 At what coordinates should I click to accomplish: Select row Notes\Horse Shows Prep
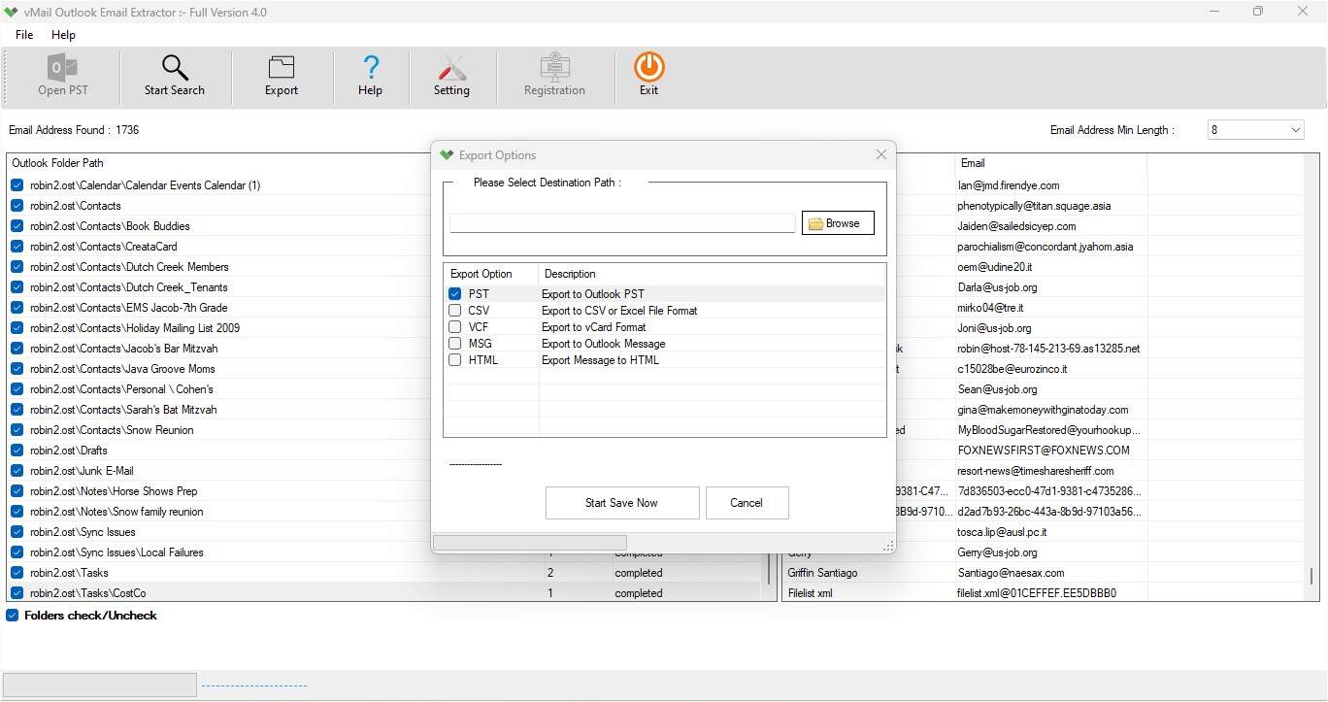(114, 491)
